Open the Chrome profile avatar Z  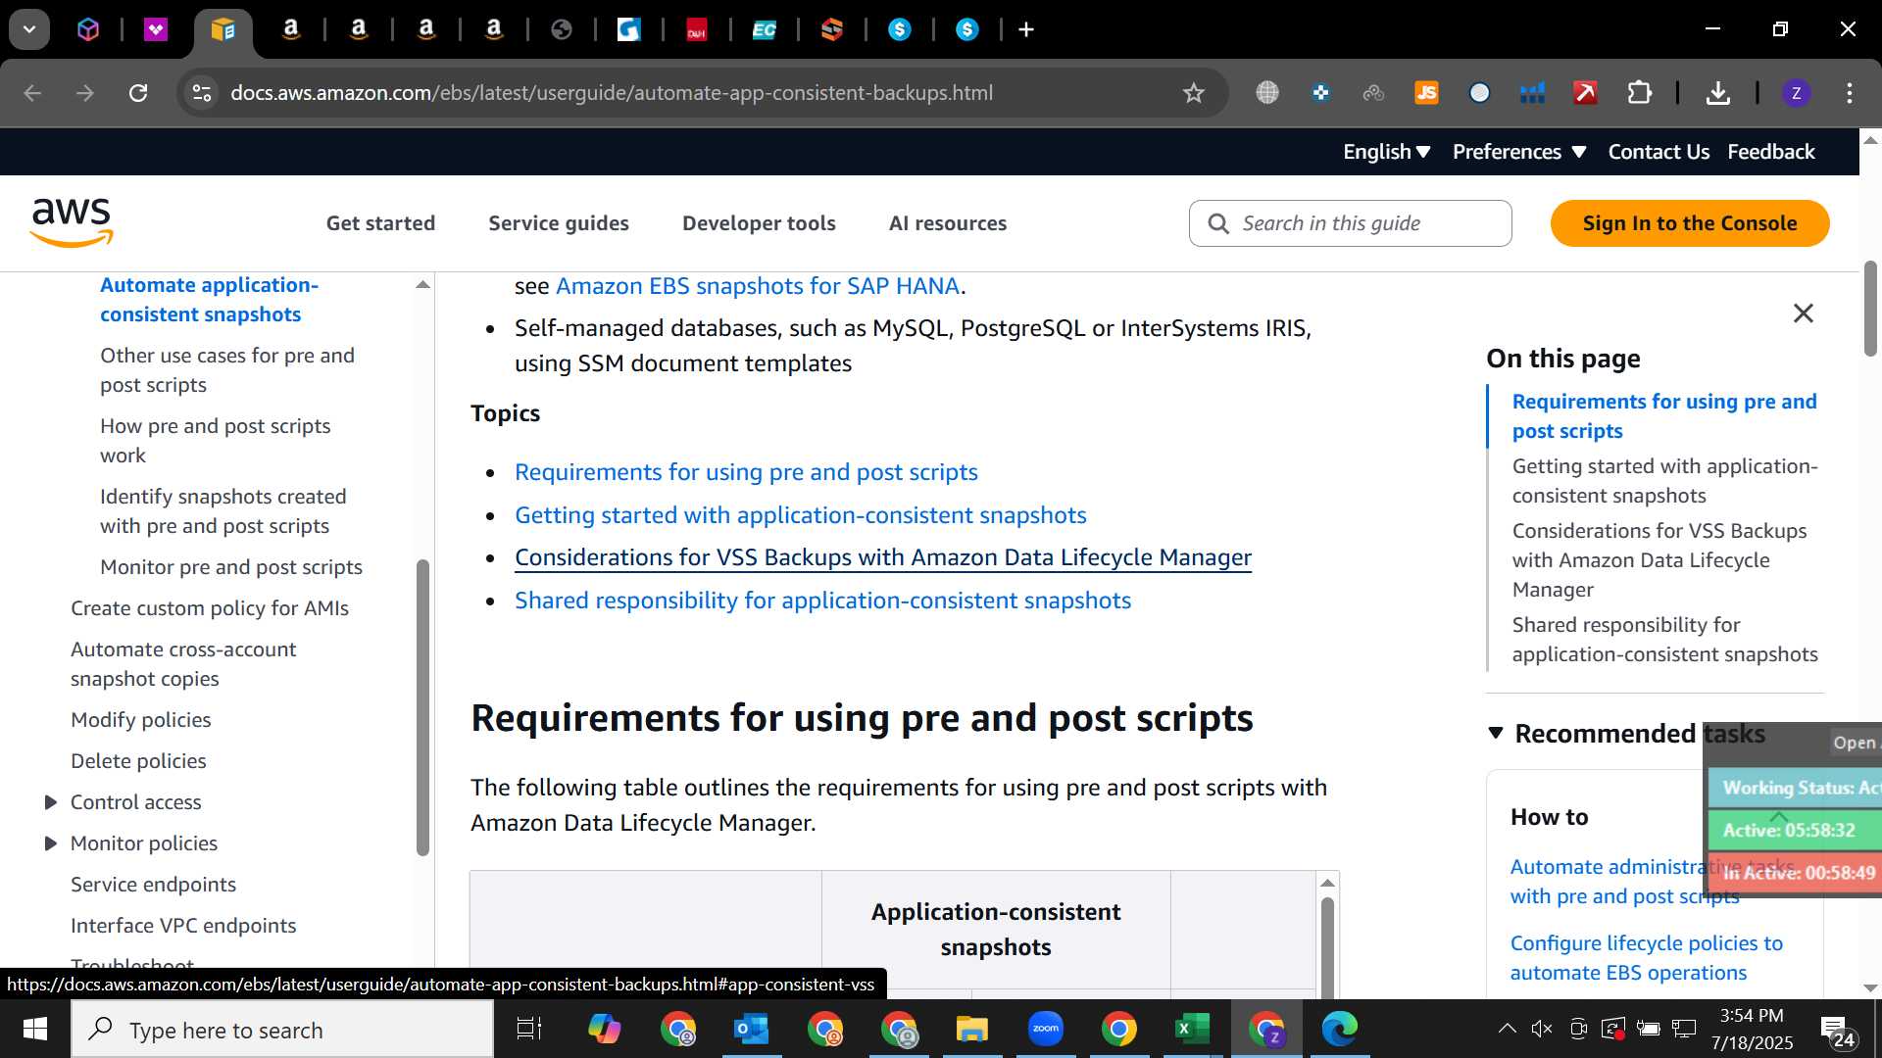tap(1796, 93)
